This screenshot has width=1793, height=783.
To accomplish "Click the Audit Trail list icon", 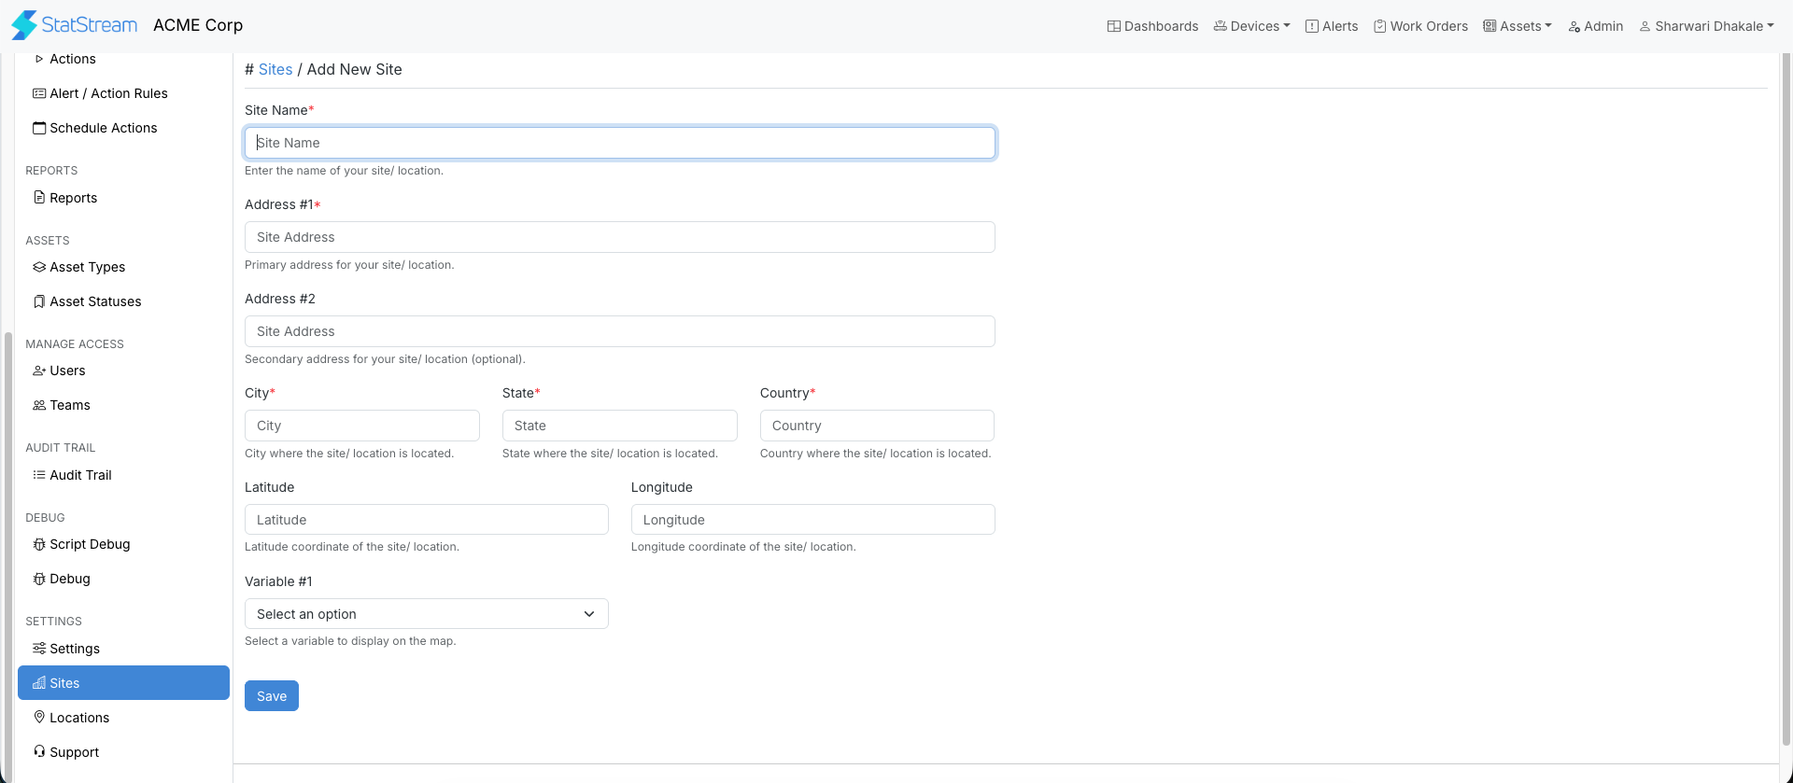I will (39, 475).
